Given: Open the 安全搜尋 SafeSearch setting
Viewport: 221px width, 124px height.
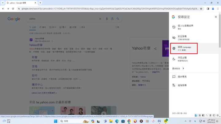Looking at the screenshot, I should coord(194,38).
